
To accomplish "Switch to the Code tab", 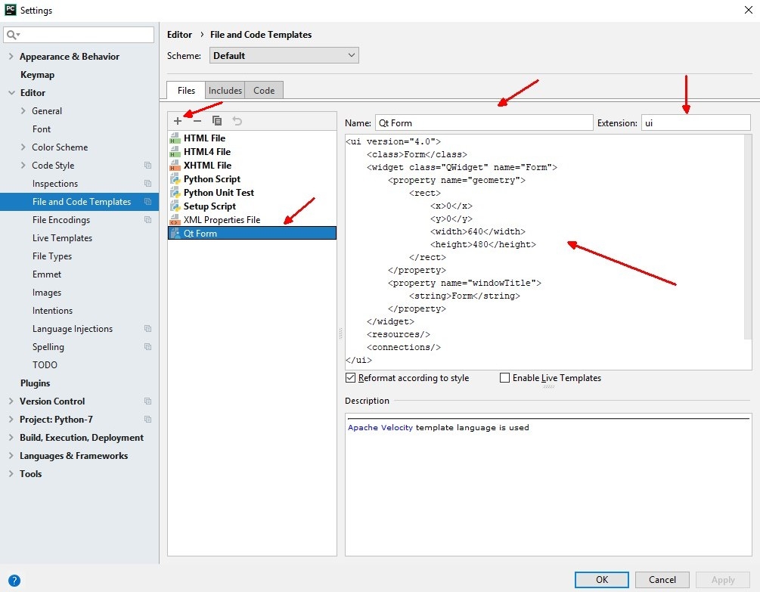I will [264, 91].
